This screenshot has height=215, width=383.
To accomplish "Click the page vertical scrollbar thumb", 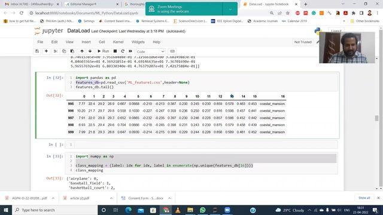I will click(x=376, y=118).
